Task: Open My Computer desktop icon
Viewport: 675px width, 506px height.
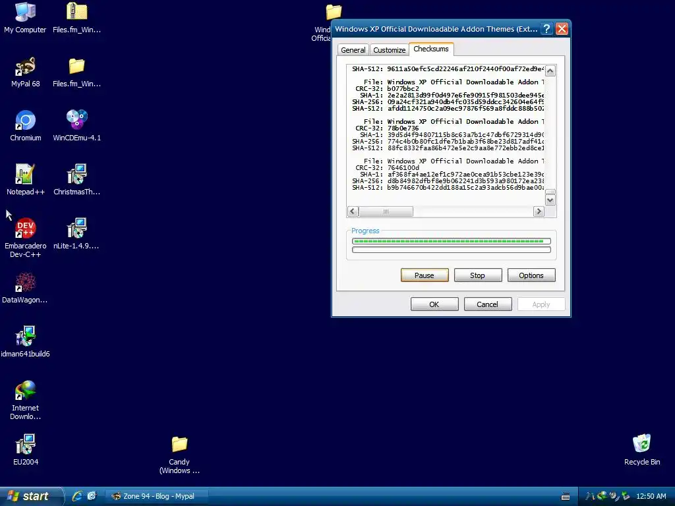Action: (25, 18)
